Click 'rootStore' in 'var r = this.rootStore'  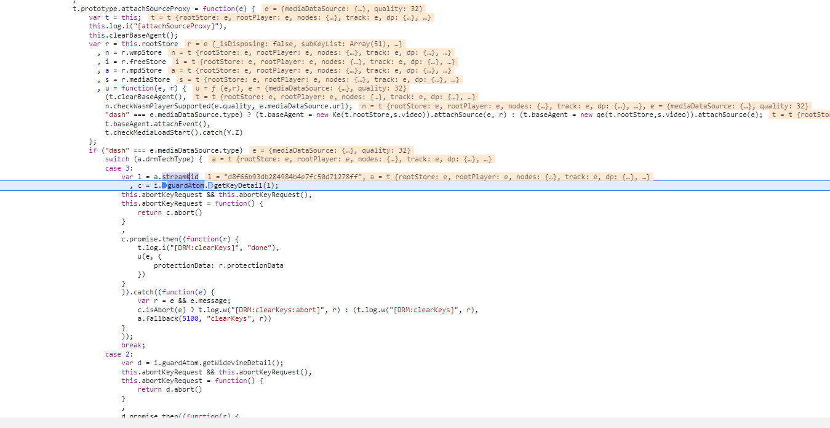point(159,44)
